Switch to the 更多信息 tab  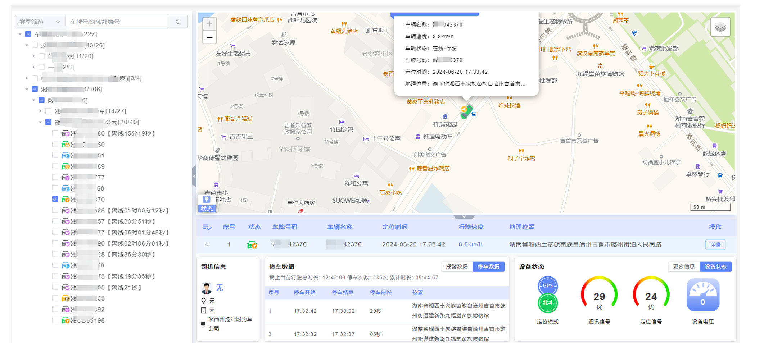(684, 267)
